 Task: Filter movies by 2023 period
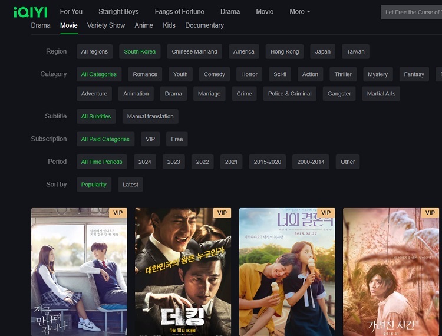pos(174,162)
